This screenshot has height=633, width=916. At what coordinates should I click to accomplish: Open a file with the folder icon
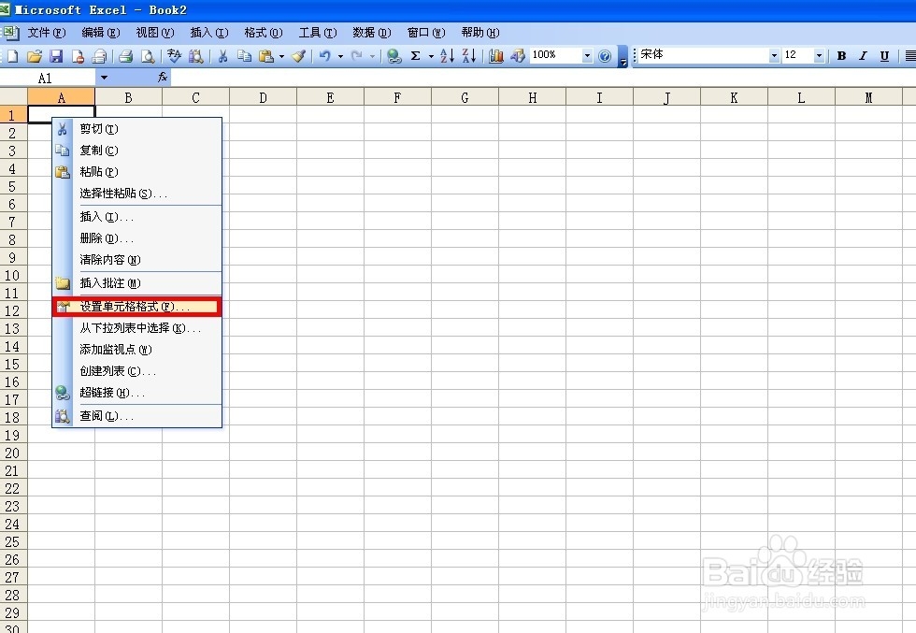[x=35, y=56]
